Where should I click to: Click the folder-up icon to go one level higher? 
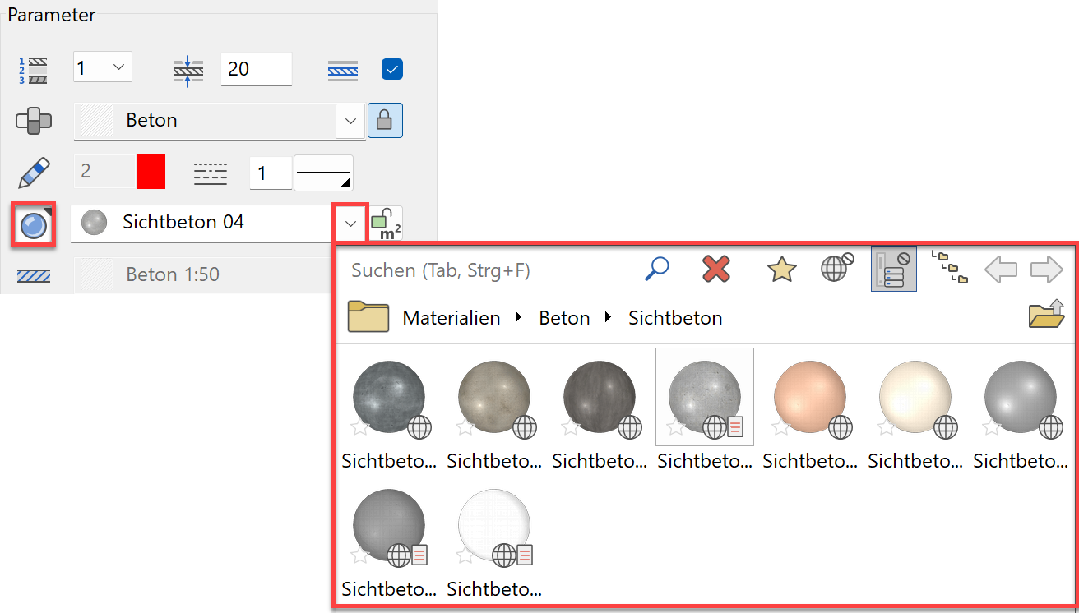[x=1045, y=316]
